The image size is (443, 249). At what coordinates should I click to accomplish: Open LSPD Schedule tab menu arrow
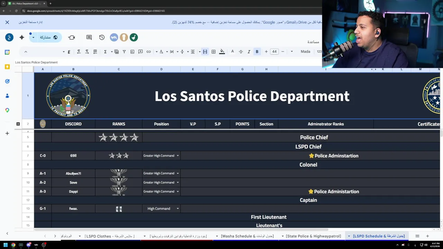(x=349, y=236)
